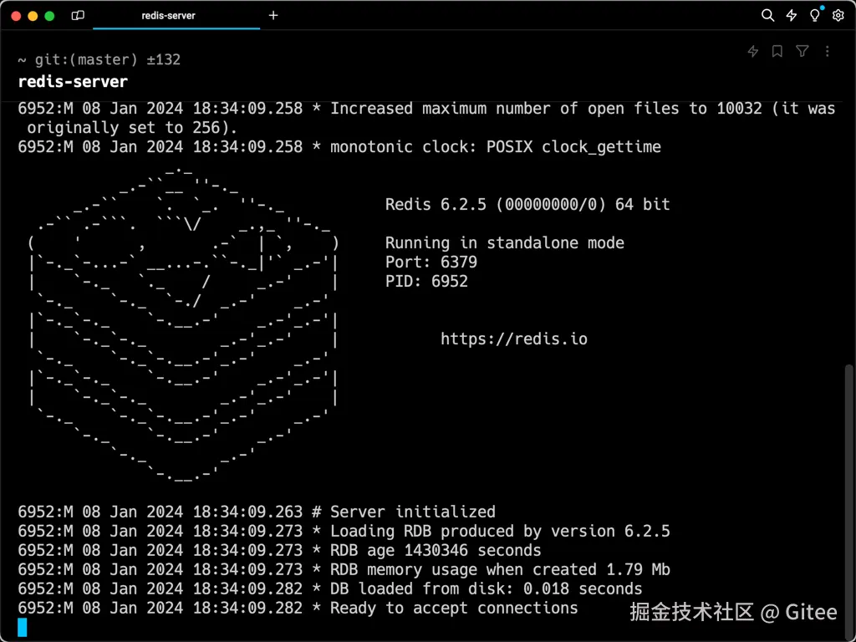Open the settings gear icon
Image resolution: width=856 pixels, height=642 pixels.
[838, 15]
